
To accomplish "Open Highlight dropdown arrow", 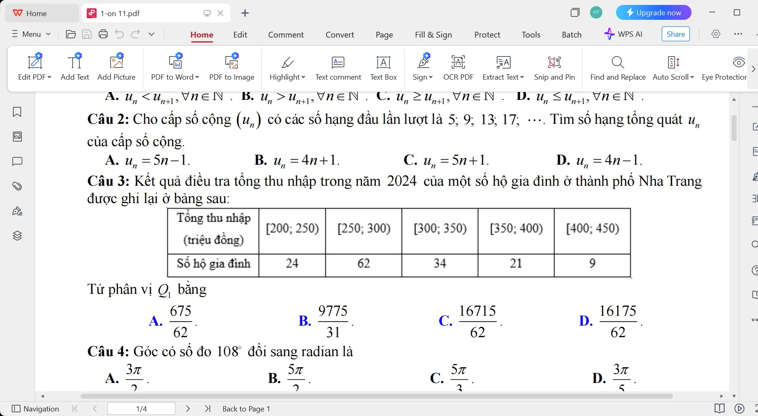I will [303, 77].
